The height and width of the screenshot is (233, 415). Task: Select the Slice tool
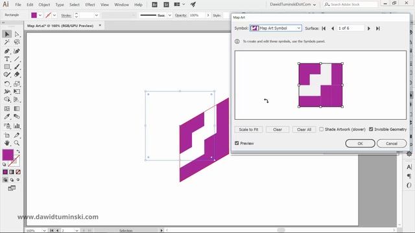coord(17,135)
